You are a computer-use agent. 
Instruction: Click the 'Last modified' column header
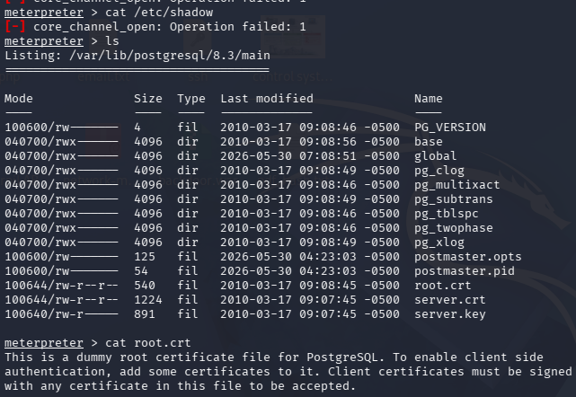(x=267, y=99)
